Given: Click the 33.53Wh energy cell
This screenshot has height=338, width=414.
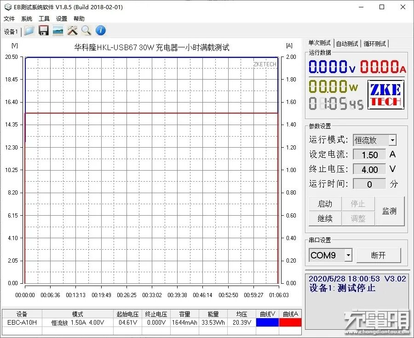Looking at the screenshot, I should [x=213, y=322].
